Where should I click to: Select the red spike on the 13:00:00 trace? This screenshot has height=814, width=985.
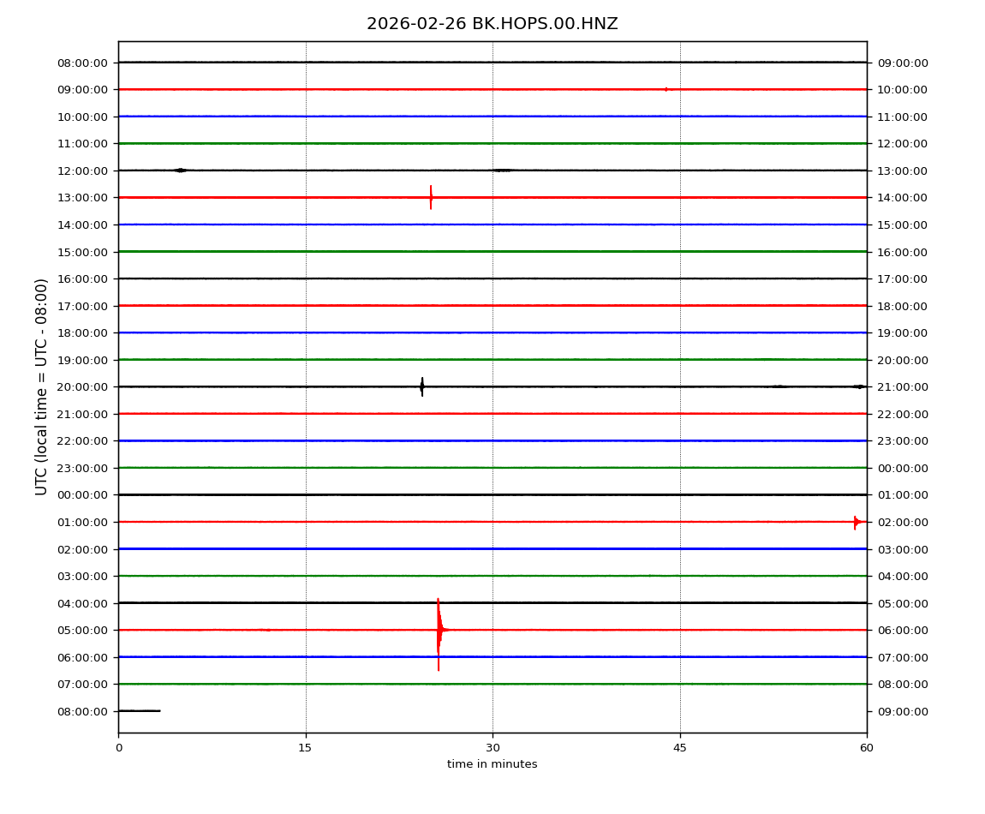pyautogui.click(x=431, y=197)
